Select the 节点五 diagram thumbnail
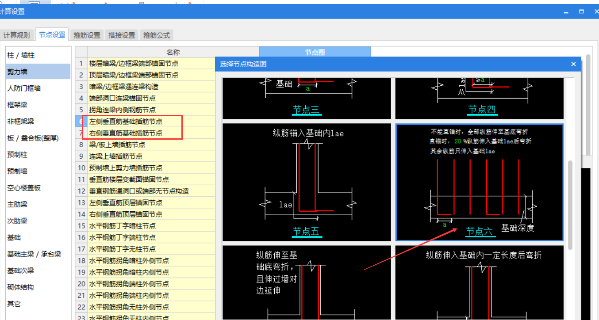Image resolution: width=599 pixels, height=320 pixels. coord(307,182)
